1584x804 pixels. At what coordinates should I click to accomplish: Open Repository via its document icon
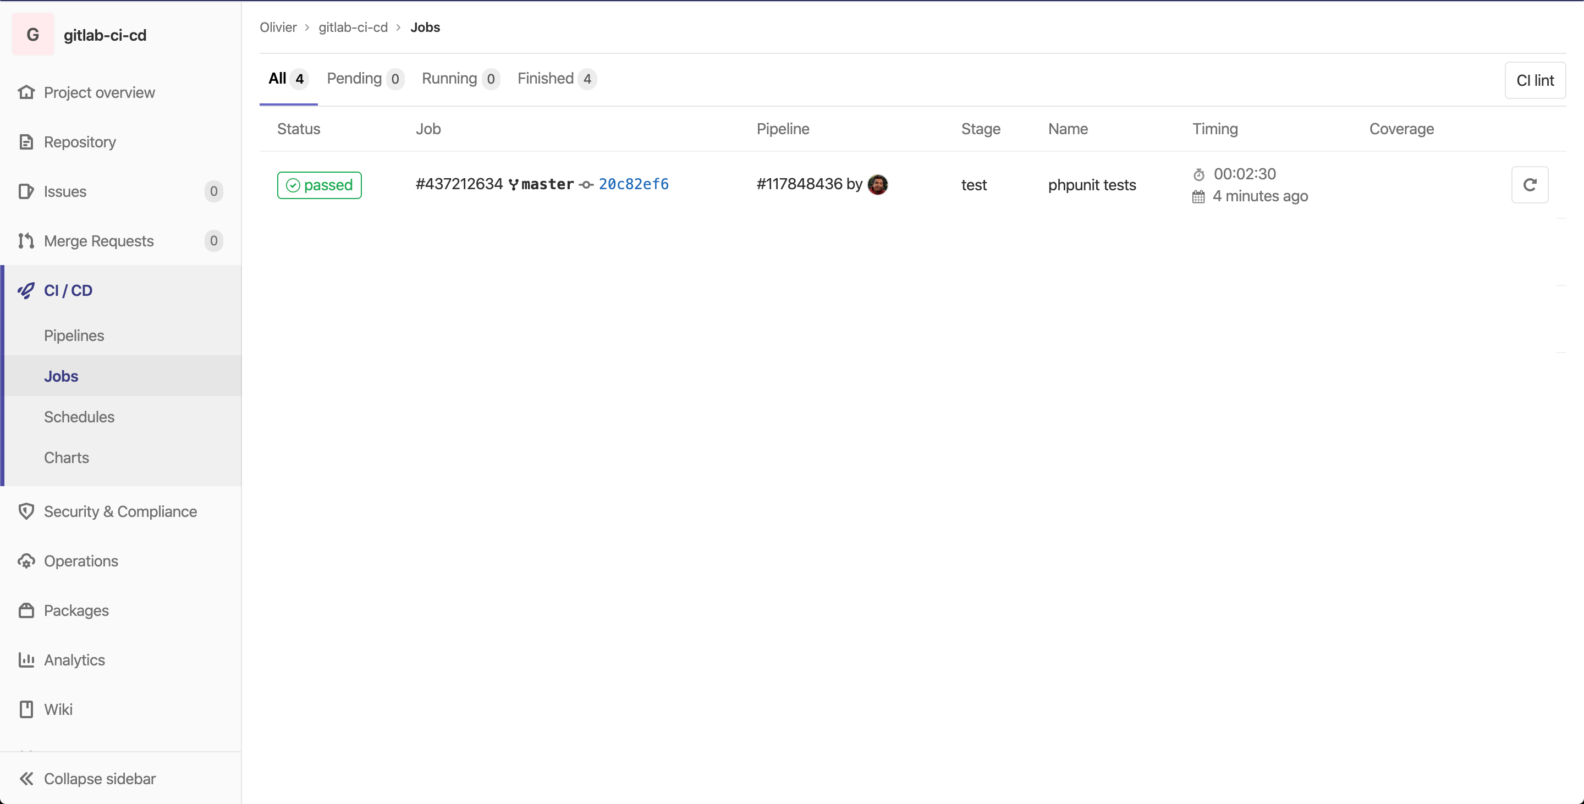pyautogui.click(x=26, y=142)
